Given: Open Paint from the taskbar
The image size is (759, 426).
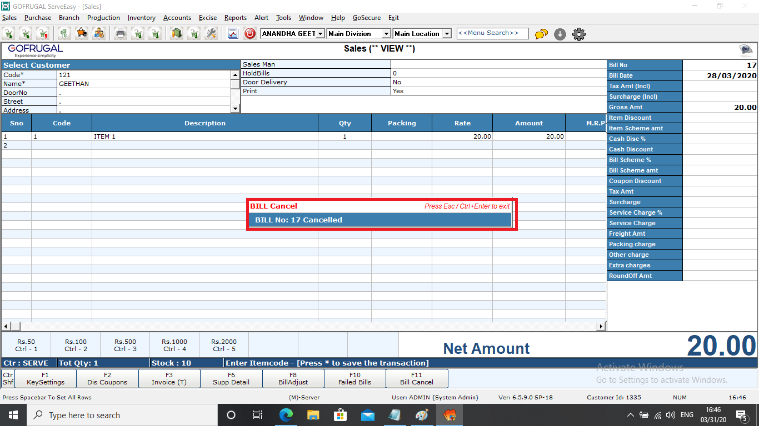Looking at the screenshot, I should pyautogui.click(x=422, y=415).
